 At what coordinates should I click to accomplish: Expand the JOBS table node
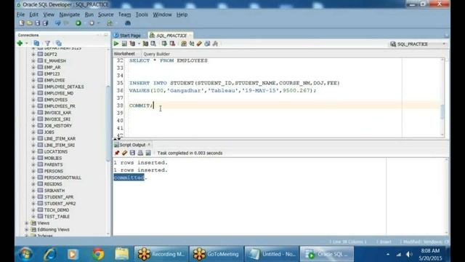33,132
